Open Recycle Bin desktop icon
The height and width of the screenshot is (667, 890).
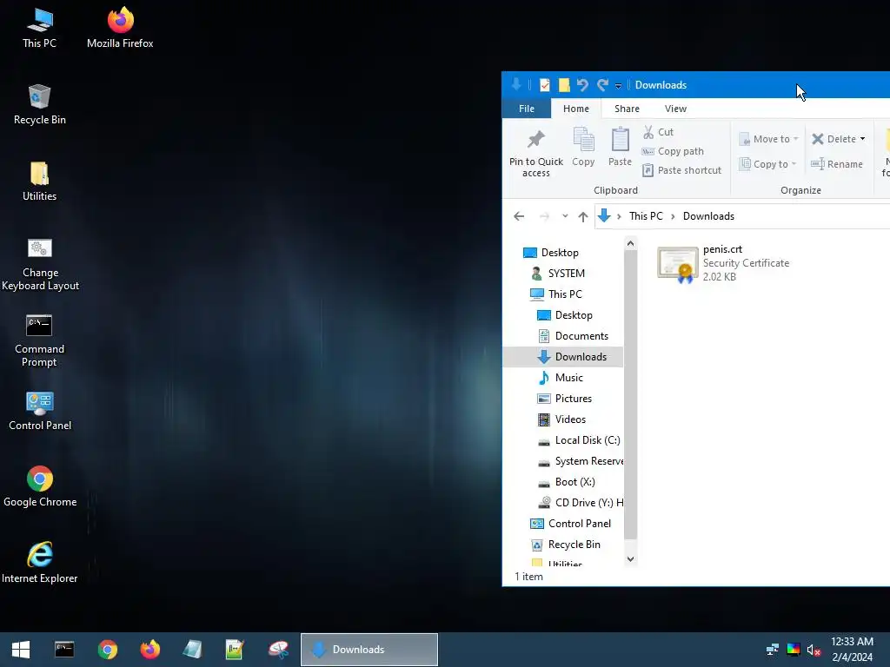click(39, 105)
